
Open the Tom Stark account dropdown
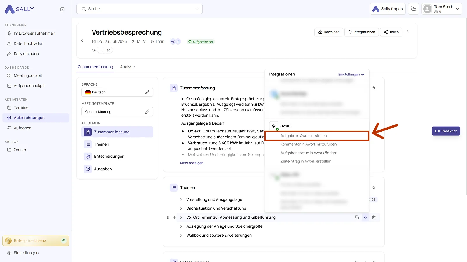point(442,9)
